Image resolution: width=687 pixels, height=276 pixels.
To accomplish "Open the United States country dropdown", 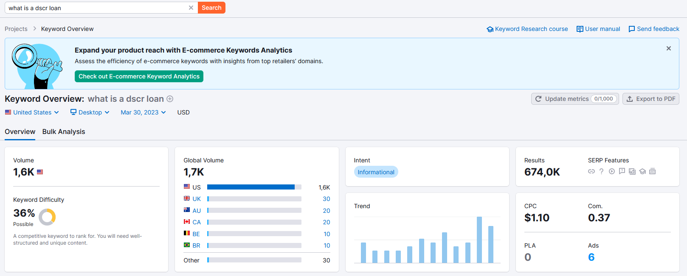I will 32,112.
